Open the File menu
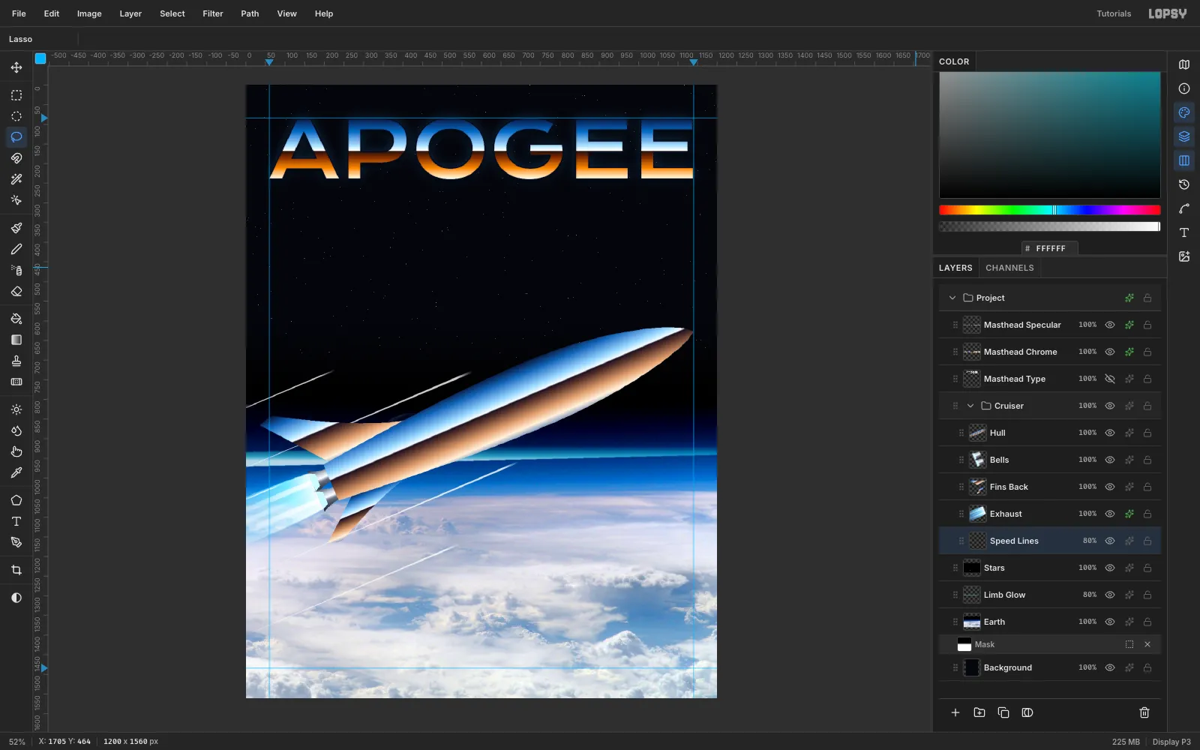 [19, 13]
